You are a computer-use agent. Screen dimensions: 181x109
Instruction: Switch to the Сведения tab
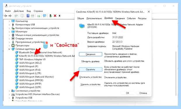pos(120,18)
